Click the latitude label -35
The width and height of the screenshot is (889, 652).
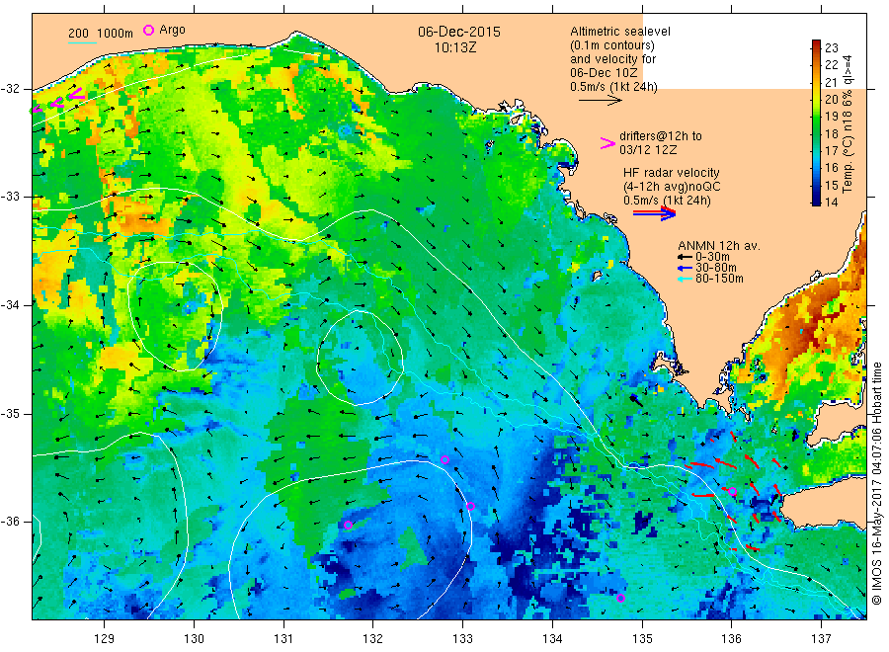(x=10, y=413)
